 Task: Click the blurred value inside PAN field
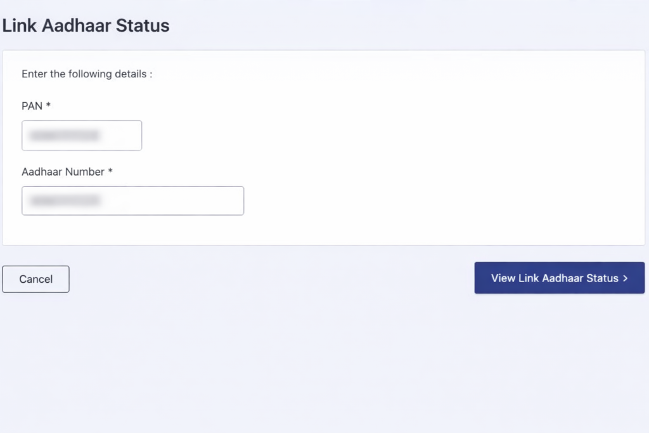65,136
